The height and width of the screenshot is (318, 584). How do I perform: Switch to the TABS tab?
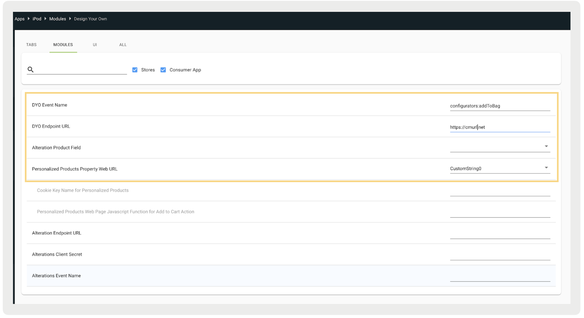point(31,45)
